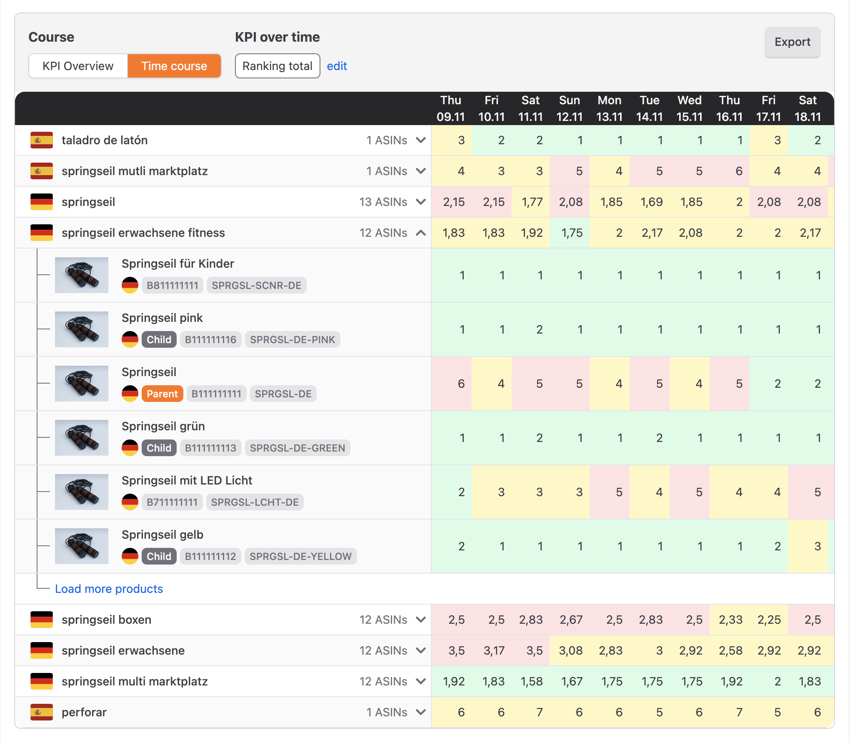Screen dimensions: 850x743
Task: Click the Sat 18.11 column header
Action: coord(807,108)
